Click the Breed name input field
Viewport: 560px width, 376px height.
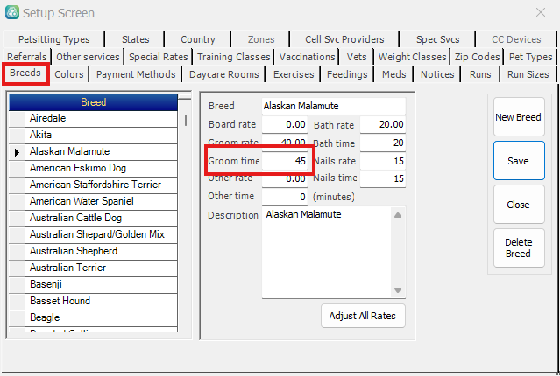(x=334, y=106)
